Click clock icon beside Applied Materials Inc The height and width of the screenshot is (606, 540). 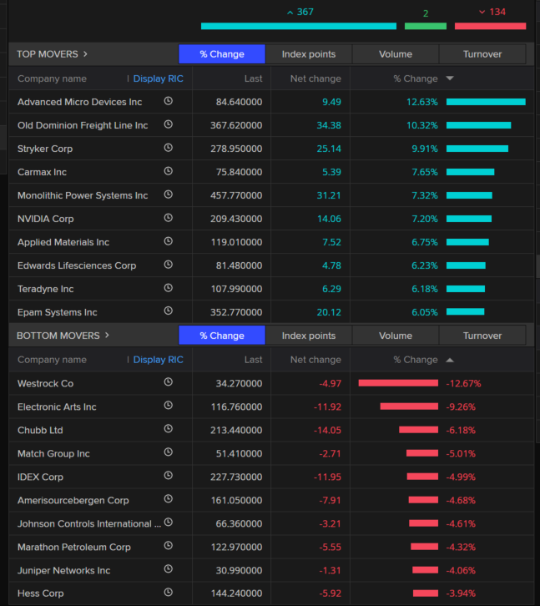[168, 241]
